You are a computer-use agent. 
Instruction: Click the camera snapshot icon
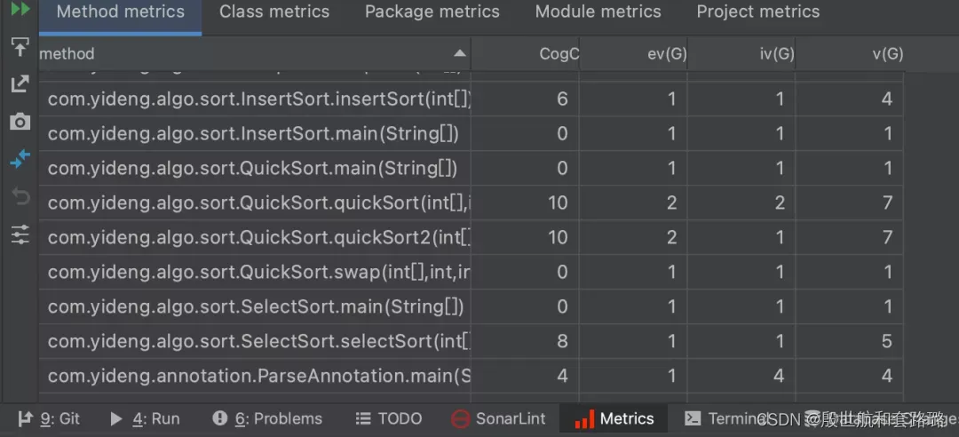coord(20,122)
